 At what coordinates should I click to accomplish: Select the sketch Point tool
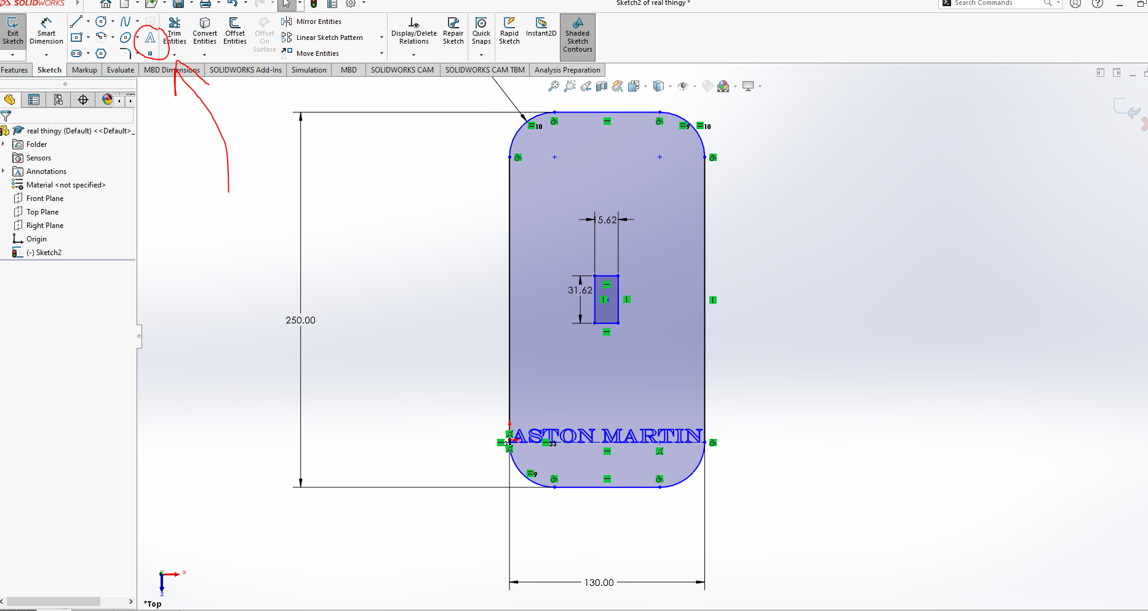pos(150,53)
